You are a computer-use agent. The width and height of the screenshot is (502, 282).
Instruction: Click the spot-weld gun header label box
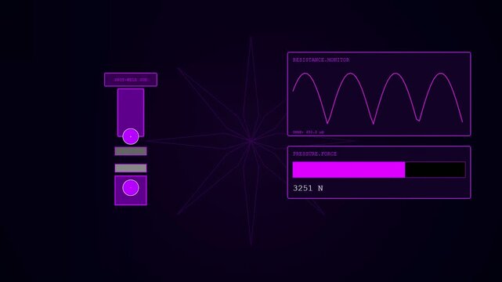131,80
